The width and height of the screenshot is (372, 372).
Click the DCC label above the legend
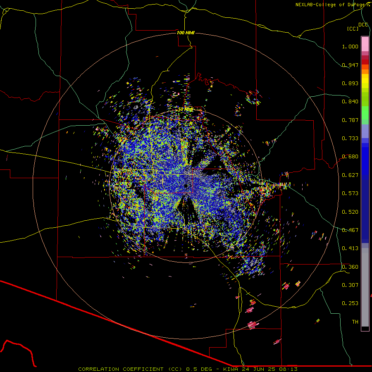(363, 25)
